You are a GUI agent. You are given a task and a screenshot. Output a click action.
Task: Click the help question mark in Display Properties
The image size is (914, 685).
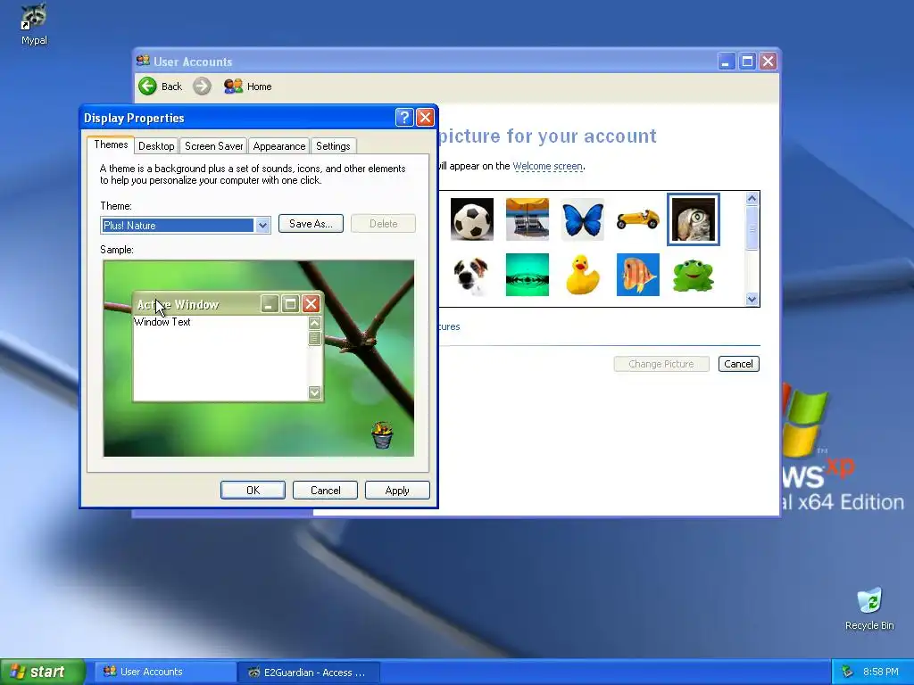[x=404, y=117]
